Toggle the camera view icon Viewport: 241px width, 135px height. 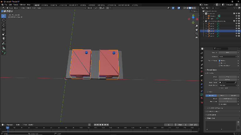196,33
